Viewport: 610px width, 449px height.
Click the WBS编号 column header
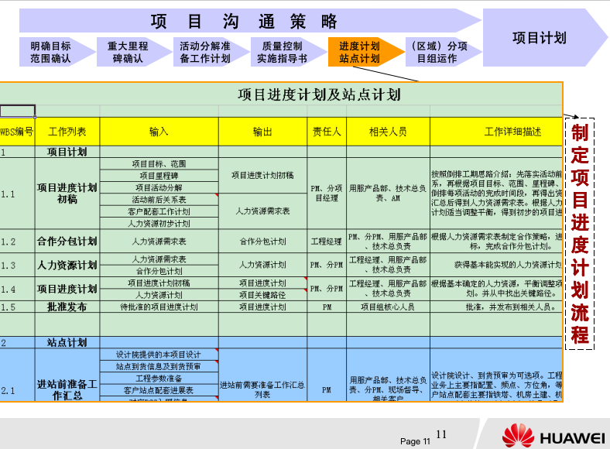(x=17, y=132)
